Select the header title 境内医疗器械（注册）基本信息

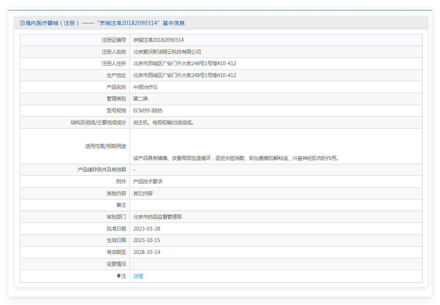tap(102, 23)
